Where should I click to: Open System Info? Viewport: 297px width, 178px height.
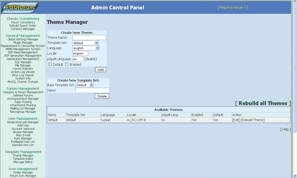23,78
